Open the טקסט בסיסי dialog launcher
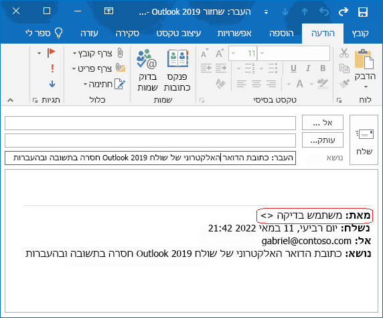 pyautogui.click(x=202, y=100)
